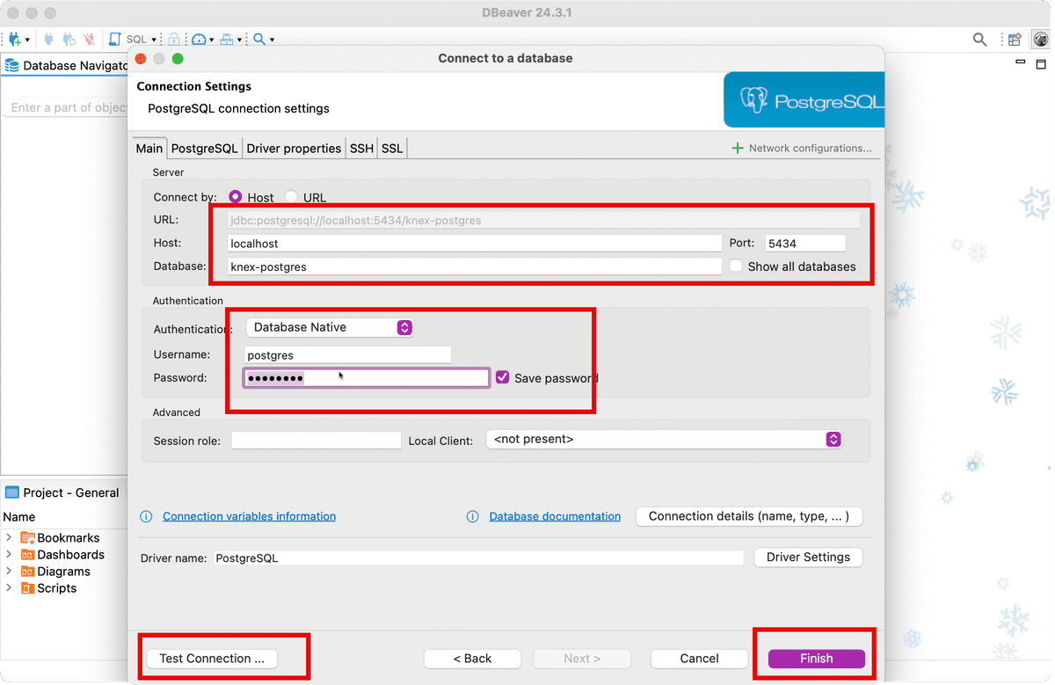The image size is (1055, 685).
Task: Open the blue search dropdown arrow
Action: coord(272,40)
